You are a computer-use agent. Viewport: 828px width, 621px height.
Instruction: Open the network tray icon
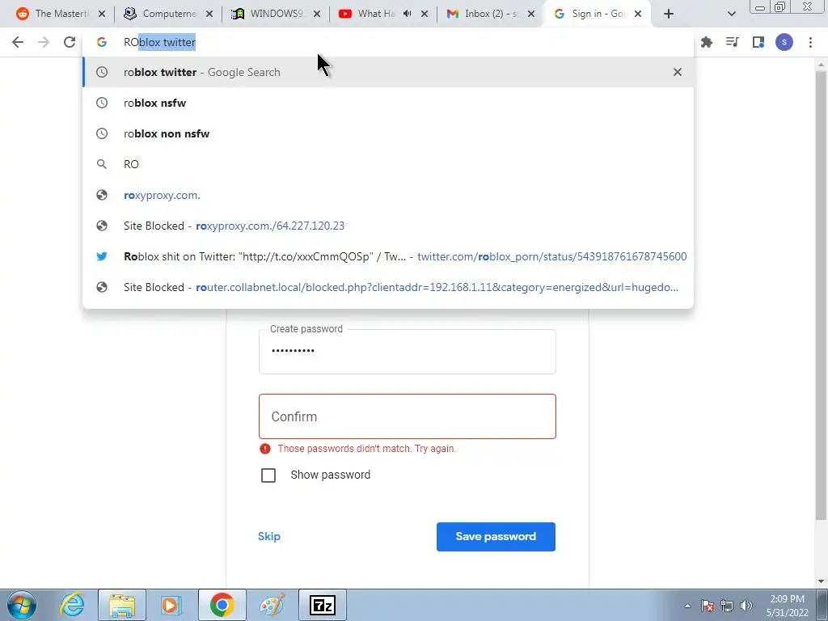[x=727, y=606]
